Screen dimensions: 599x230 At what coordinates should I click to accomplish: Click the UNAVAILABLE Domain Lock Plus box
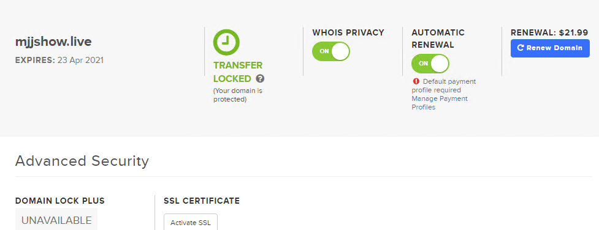[56, 220]
